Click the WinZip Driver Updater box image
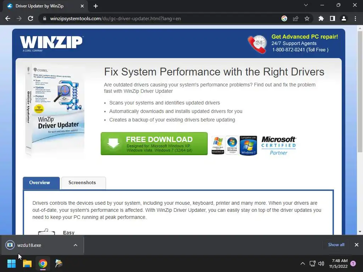The image size is (363, 272). point(55,110)
